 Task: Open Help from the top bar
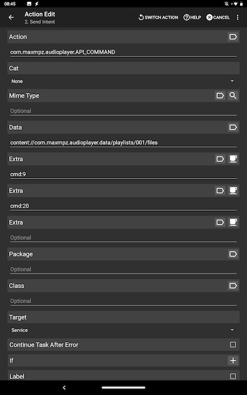click(192, 17)
